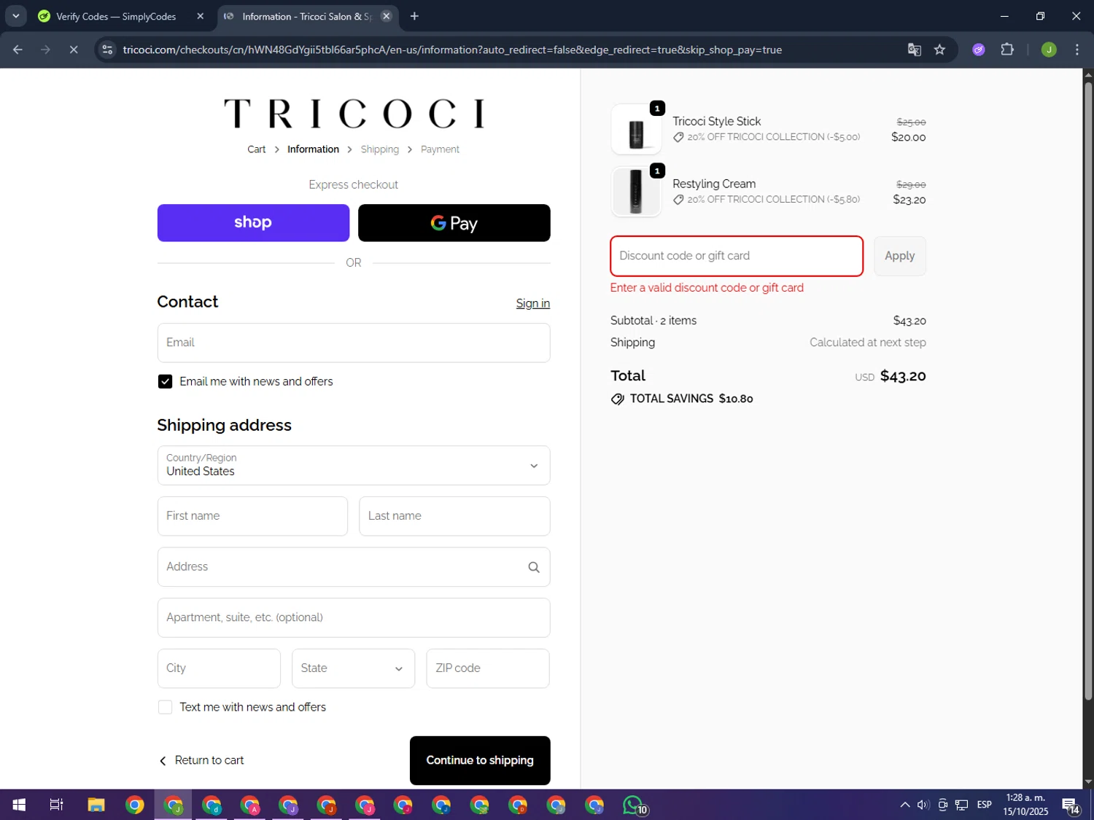
Task: Stop loading the current page
Action: pos(74,50)
